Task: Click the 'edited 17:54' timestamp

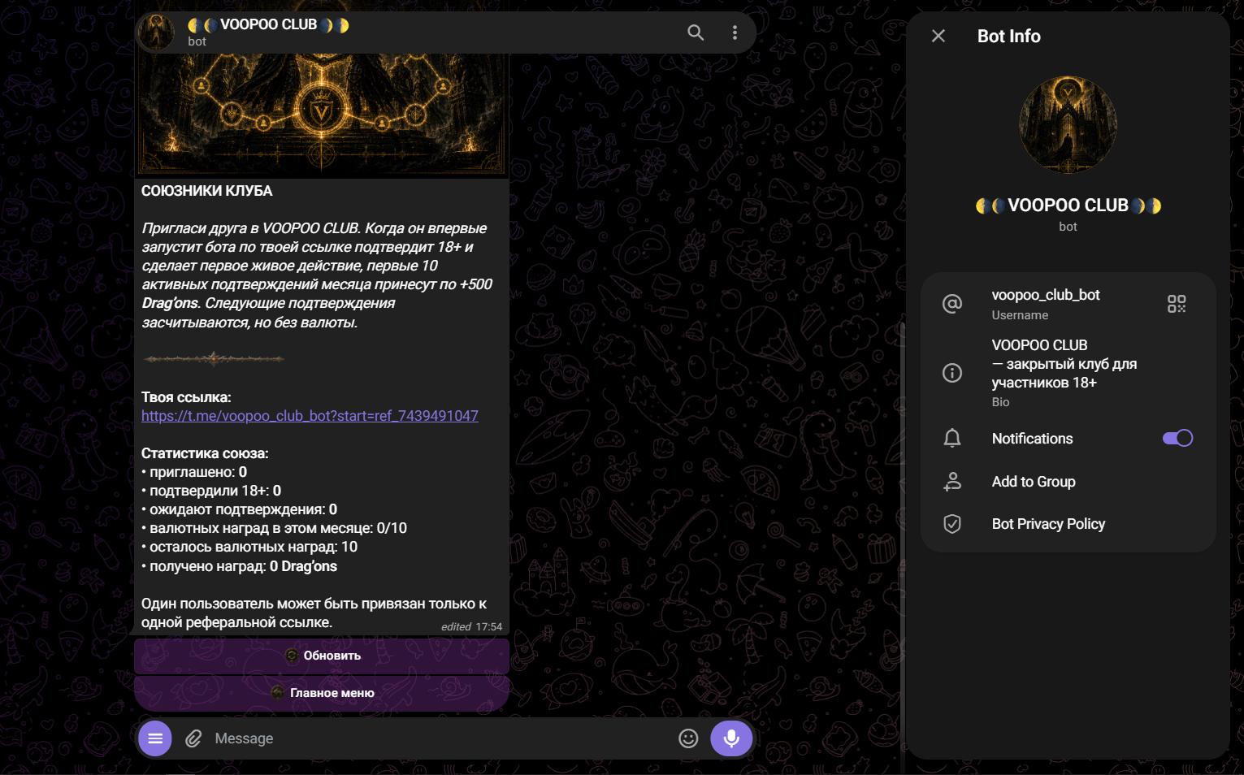Action: tap(471, 627)
